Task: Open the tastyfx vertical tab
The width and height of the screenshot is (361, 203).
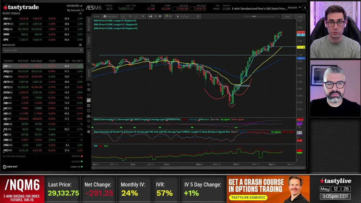Action: pyautogui.click(x=89, y=73)
